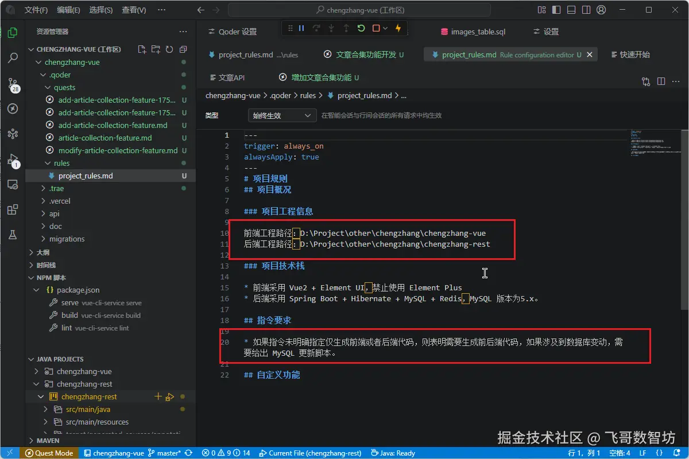Open errors and warnings count in status bar

point(226,453)
